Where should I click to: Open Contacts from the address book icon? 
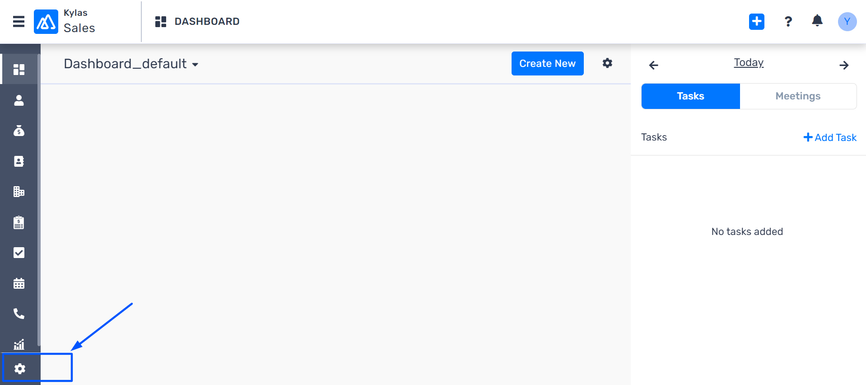[19, 161]
